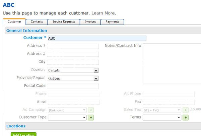Image resolution: width=201 pixels, height=136 pixels.
Task: Expand the Terms dropdown
Action: (179, 118)
